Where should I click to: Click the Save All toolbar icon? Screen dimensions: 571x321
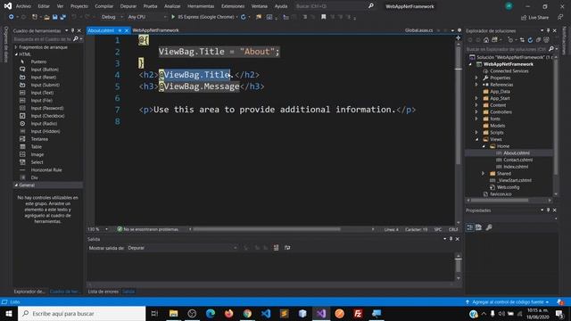(x=62, y=17)
